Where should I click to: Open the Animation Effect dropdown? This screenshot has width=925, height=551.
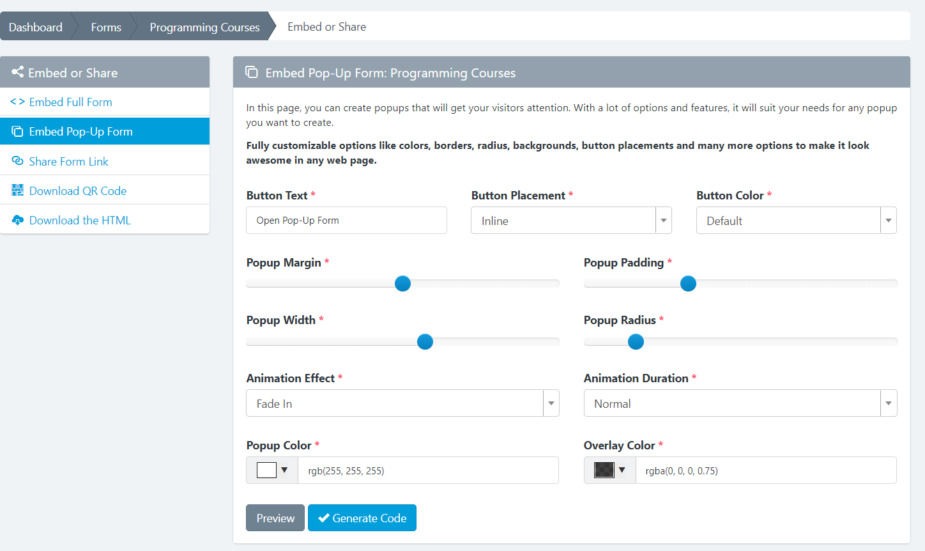point(402,403)
